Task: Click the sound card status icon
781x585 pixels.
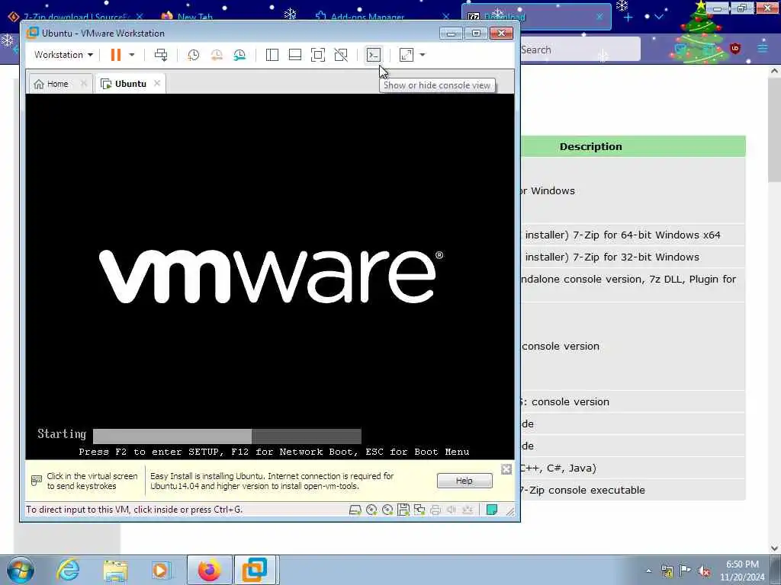Action: 452,510
